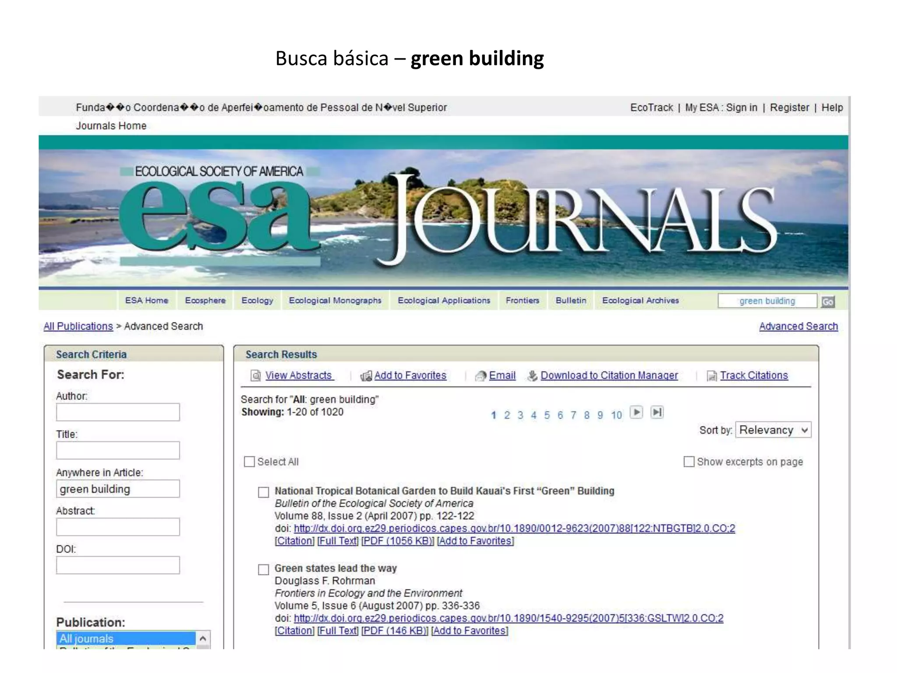
Task: Click Track Citations link
Action: (754, 375)
